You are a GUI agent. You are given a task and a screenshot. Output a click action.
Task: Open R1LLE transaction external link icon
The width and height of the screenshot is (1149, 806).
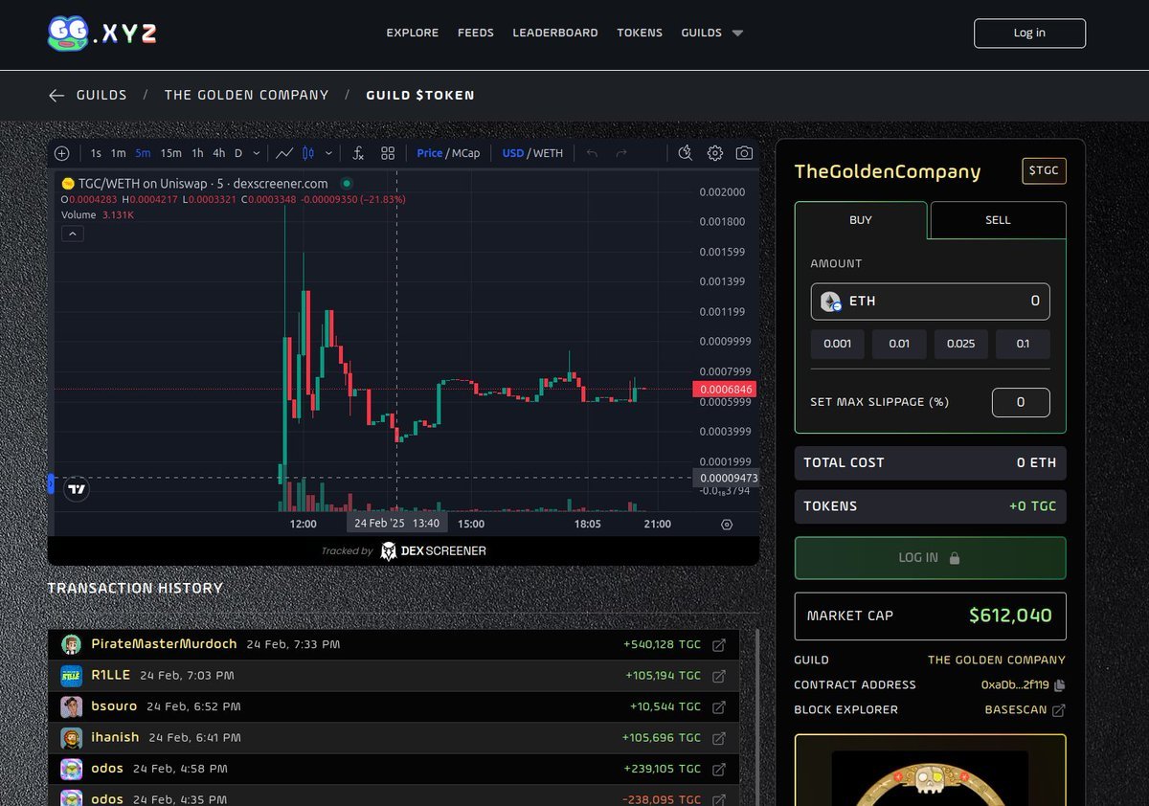(719, 676)
